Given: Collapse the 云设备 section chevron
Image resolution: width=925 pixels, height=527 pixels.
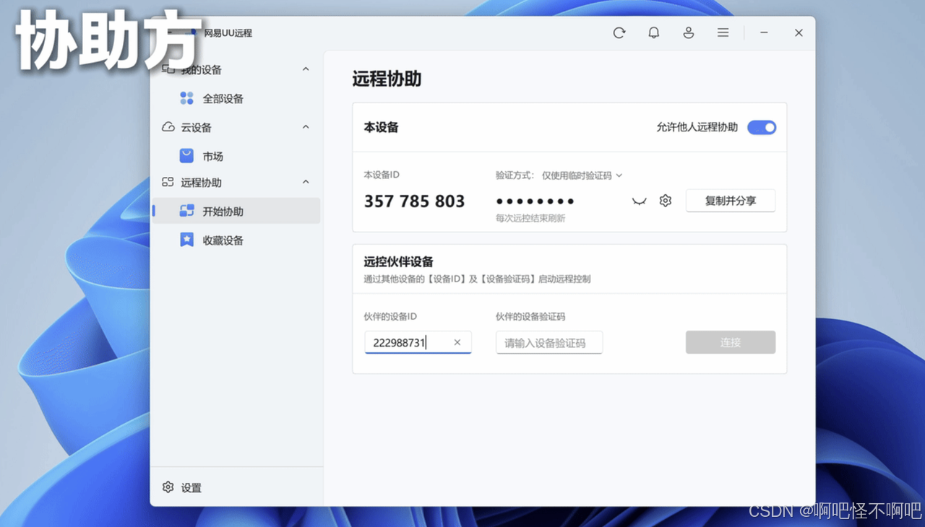Looking at the screenshot, I should pyautogui.click(x=306, y=127).
